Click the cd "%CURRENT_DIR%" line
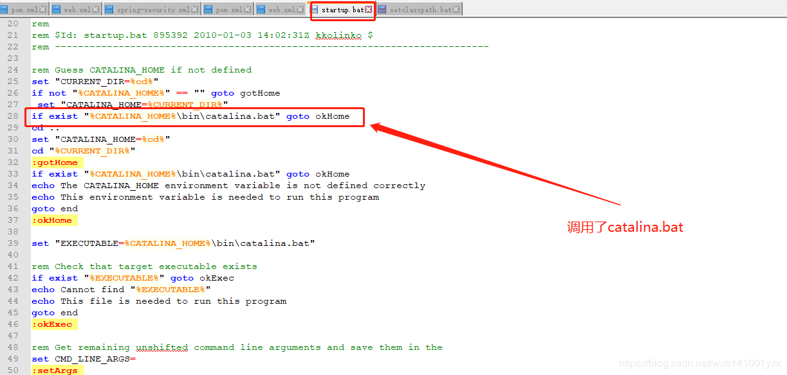 pos(84,151)
